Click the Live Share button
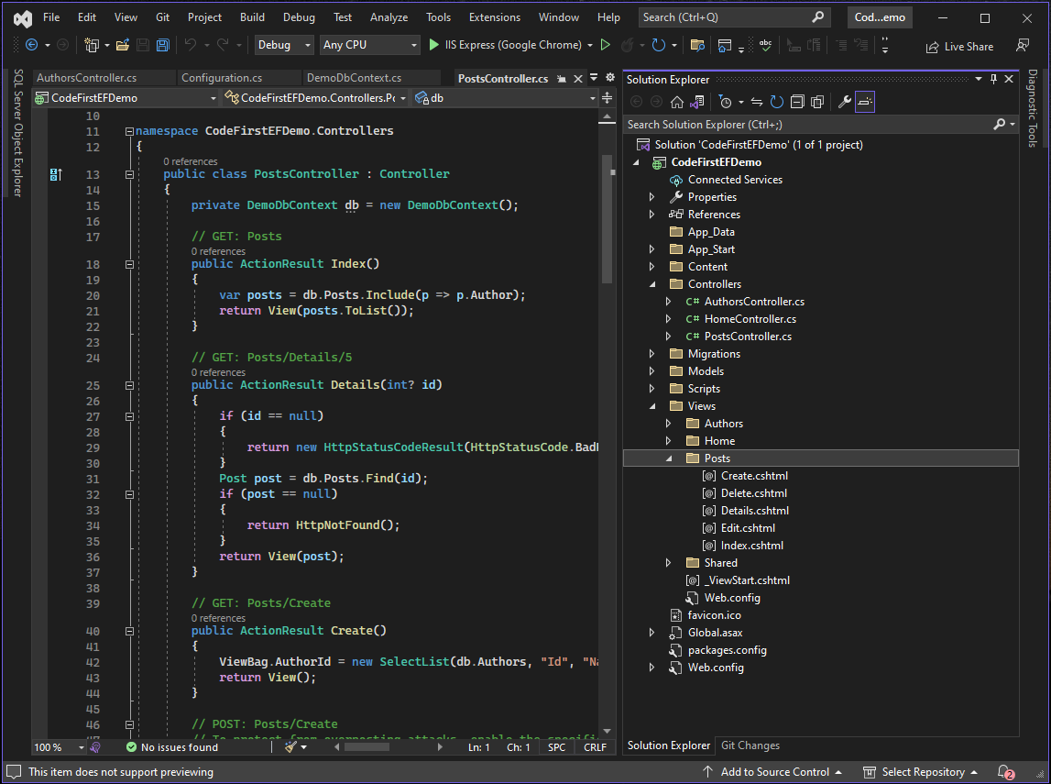This screenshot has height=784, width=1051. (x=958, y=46)
